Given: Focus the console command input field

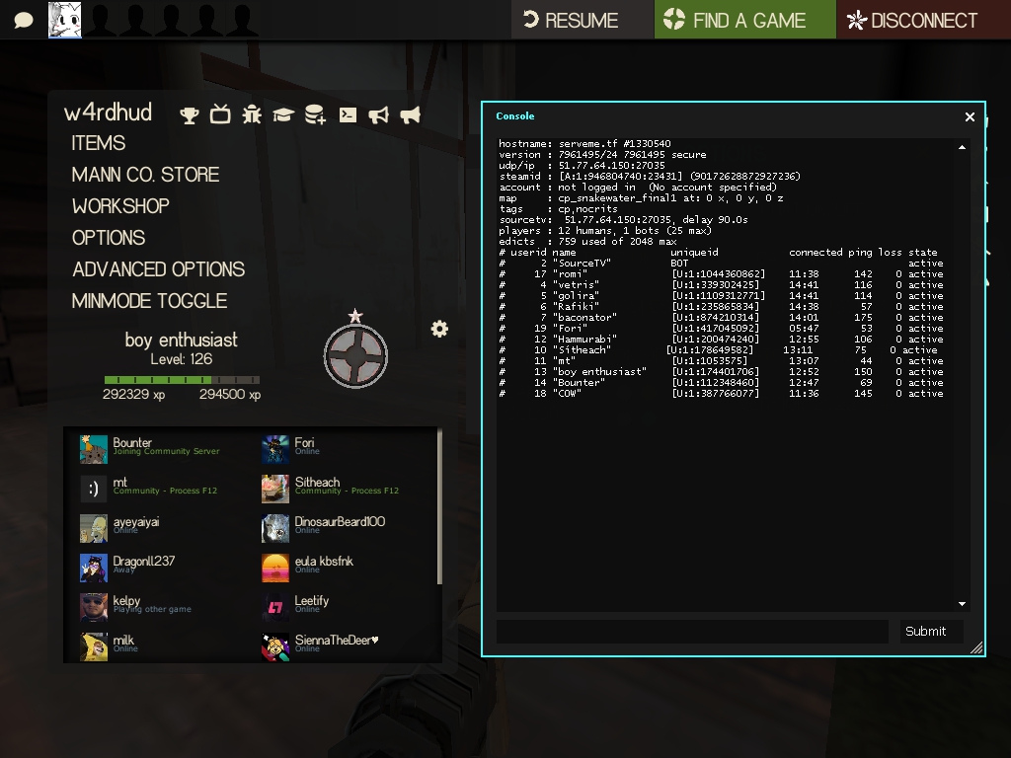Looking at the screenshot, I should click(692, 632).
